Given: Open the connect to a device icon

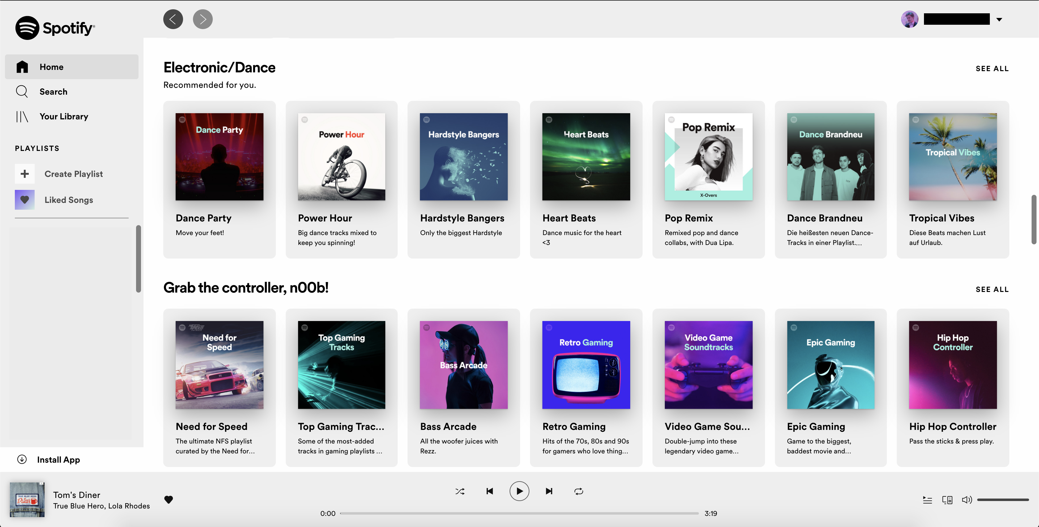Looking at the screenshot, I should 947,500.
